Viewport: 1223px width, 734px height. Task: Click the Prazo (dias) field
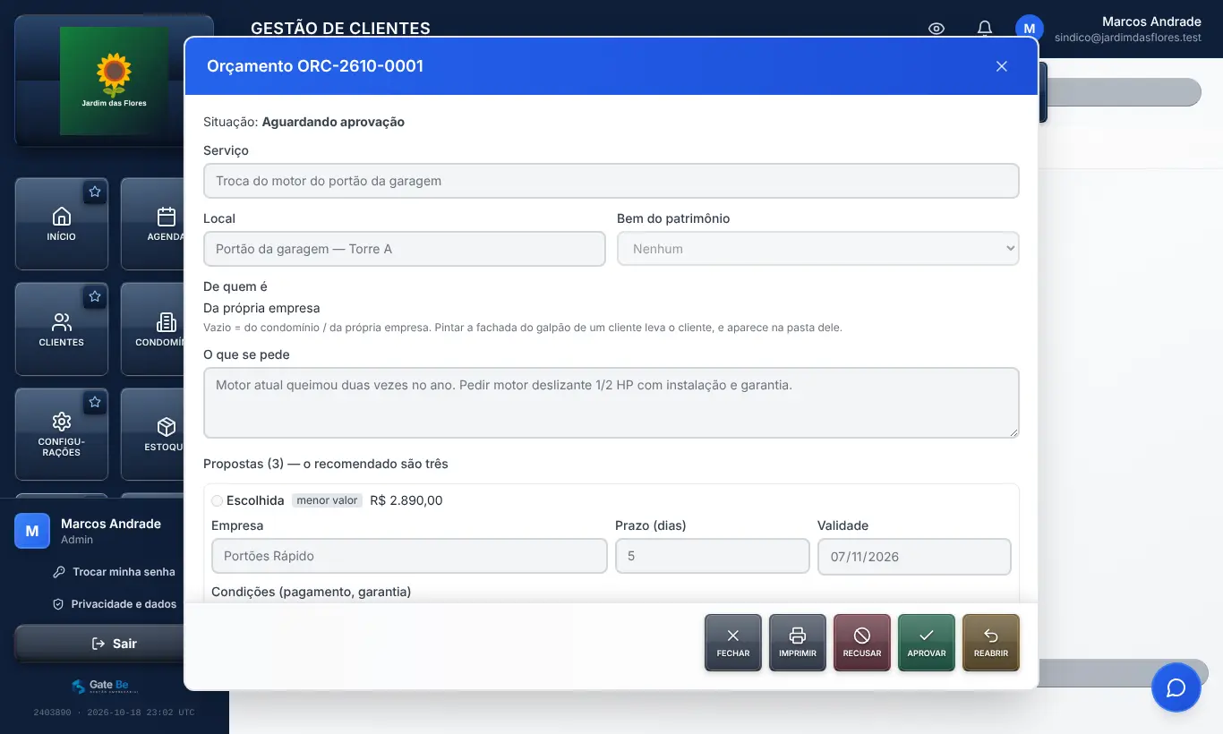tap(713, 556)
